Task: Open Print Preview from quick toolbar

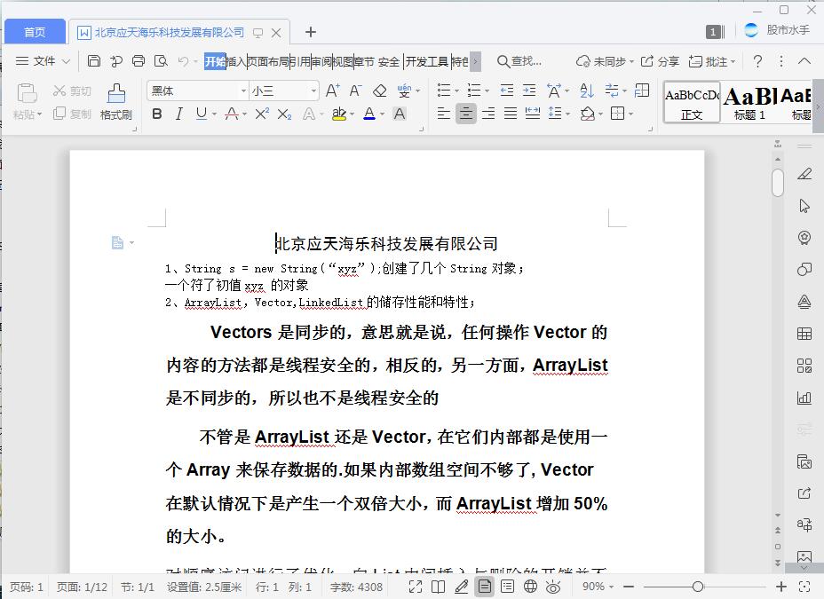Action: coord(161,61)
